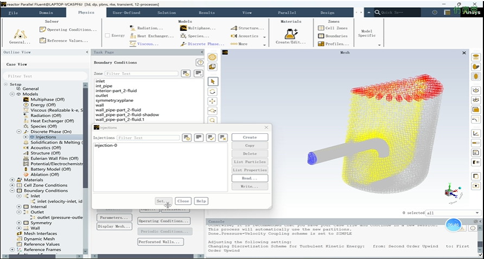Select Mesh Interfaces in outline tree
The height and width of the screenshot is (259, 484).
point(41,234)
